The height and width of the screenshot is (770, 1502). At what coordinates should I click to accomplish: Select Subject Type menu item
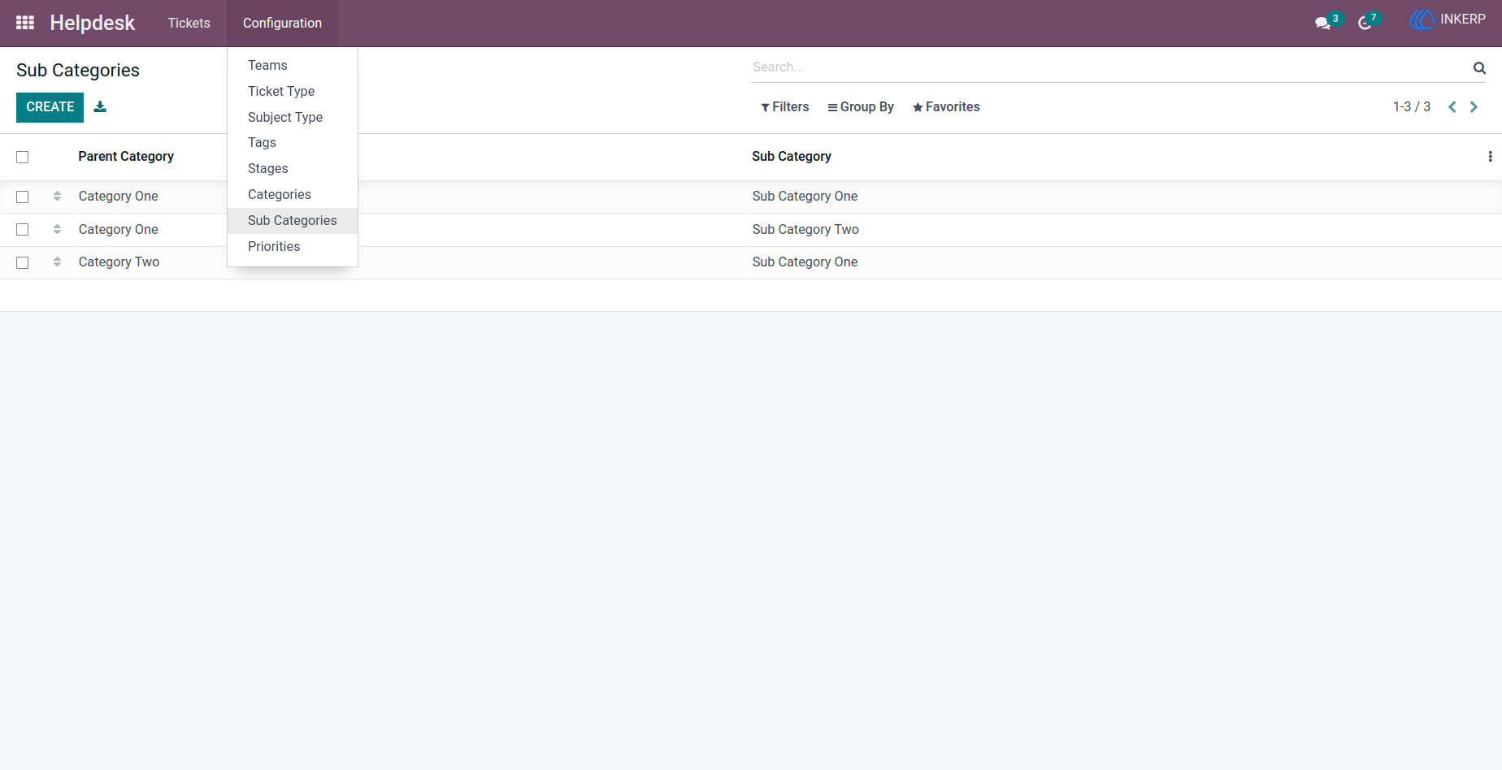tap(293, 117)
